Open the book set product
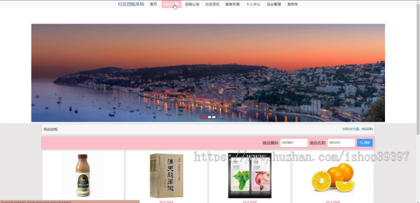Screen dimensions: 420x203 166,176
